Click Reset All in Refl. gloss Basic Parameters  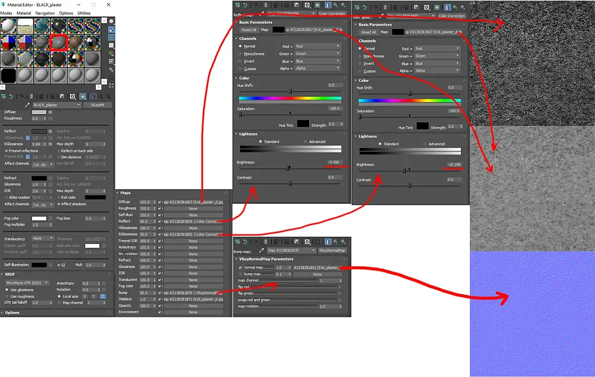tap(369, 32)
